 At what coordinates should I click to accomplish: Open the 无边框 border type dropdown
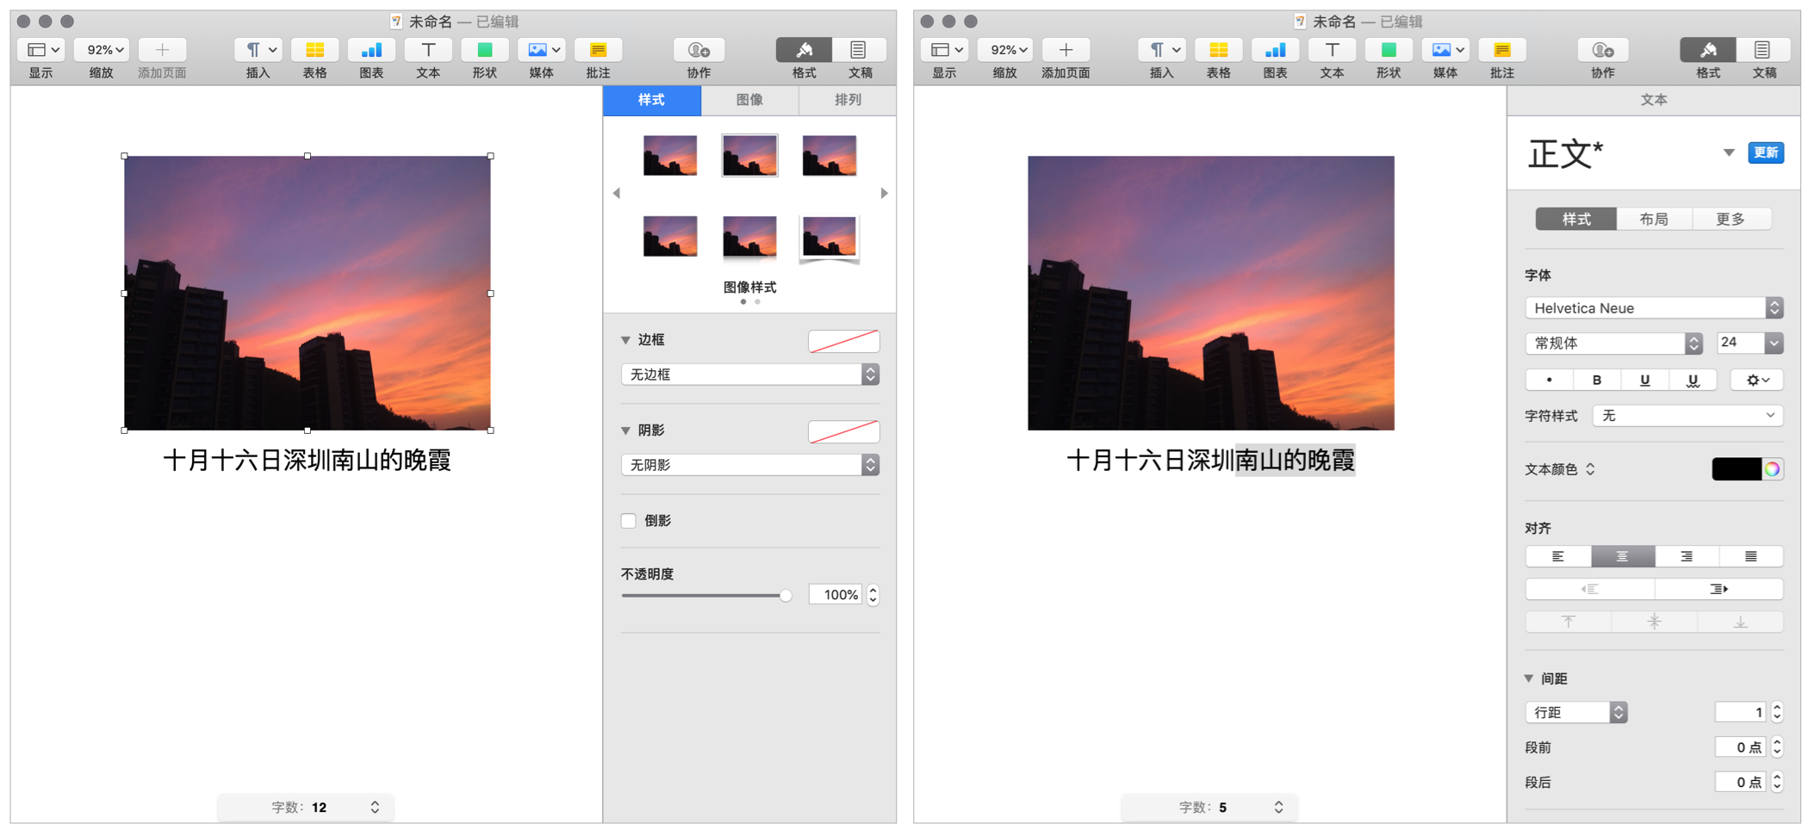pos(749,375)
